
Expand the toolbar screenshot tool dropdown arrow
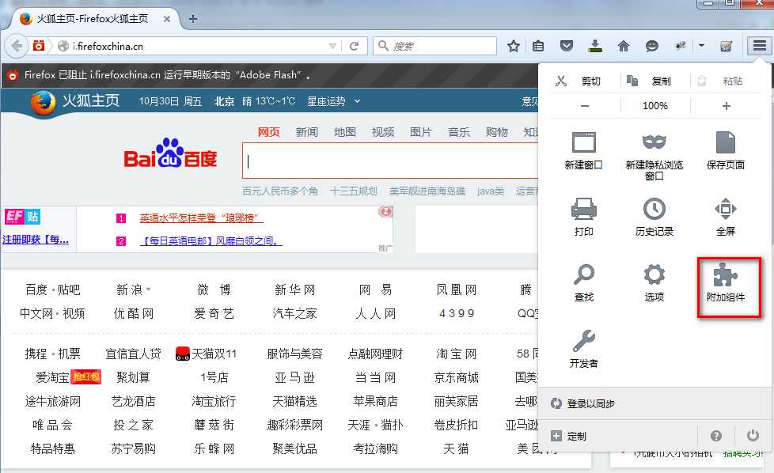coord(701,46)
